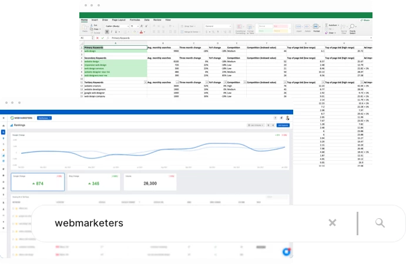Open the date range dropdown in Rankings
The image size is (406, 264).
pos(256,125)
